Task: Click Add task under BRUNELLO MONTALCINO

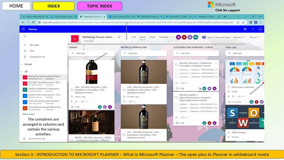Action: [144, 53]
